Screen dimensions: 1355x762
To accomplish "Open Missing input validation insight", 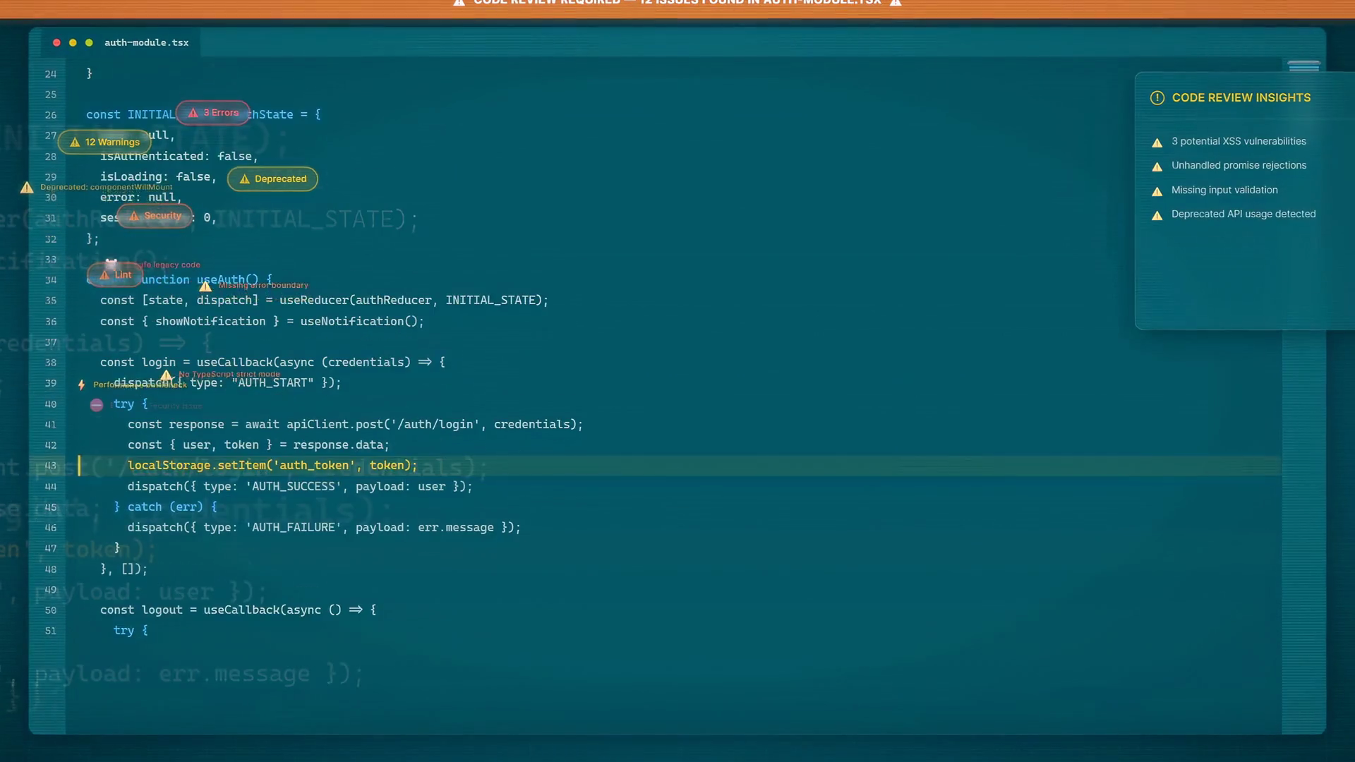I will click(x=1224, y=190).
